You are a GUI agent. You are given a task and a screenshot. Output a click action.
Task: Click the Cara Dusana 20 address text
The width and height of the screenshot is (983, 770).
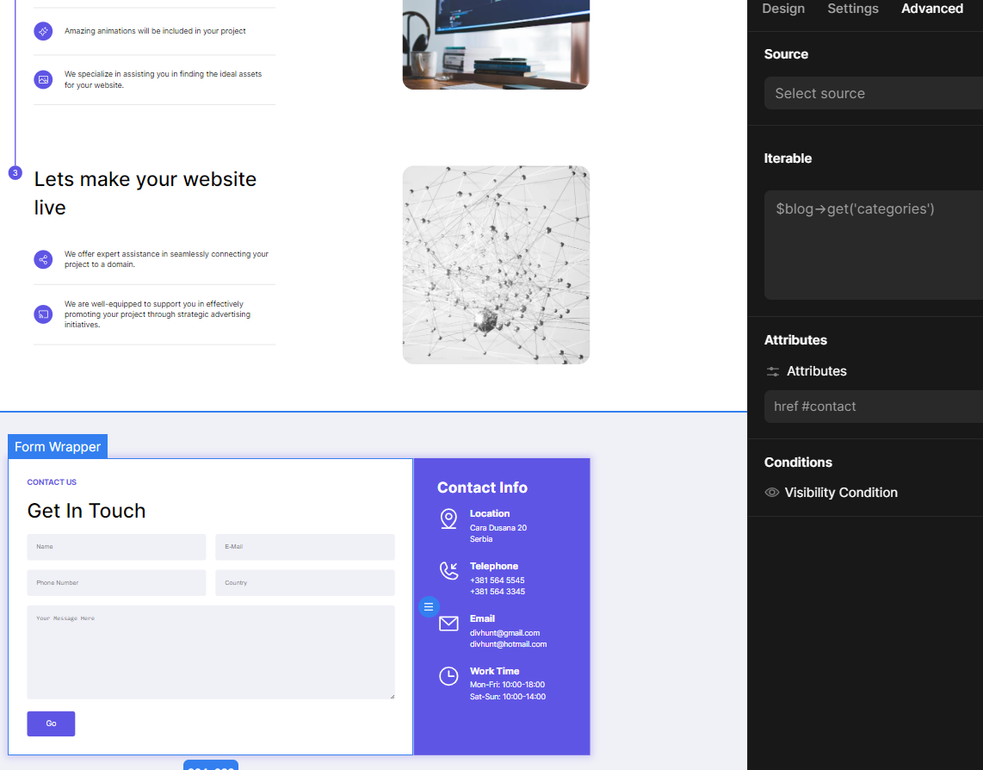pyautogui.click(x=498, y=528)
